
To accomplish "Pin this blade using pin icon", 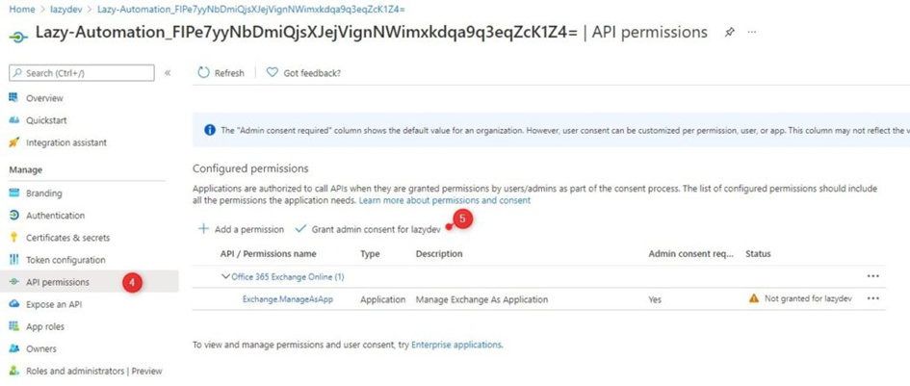I will 729,33.
